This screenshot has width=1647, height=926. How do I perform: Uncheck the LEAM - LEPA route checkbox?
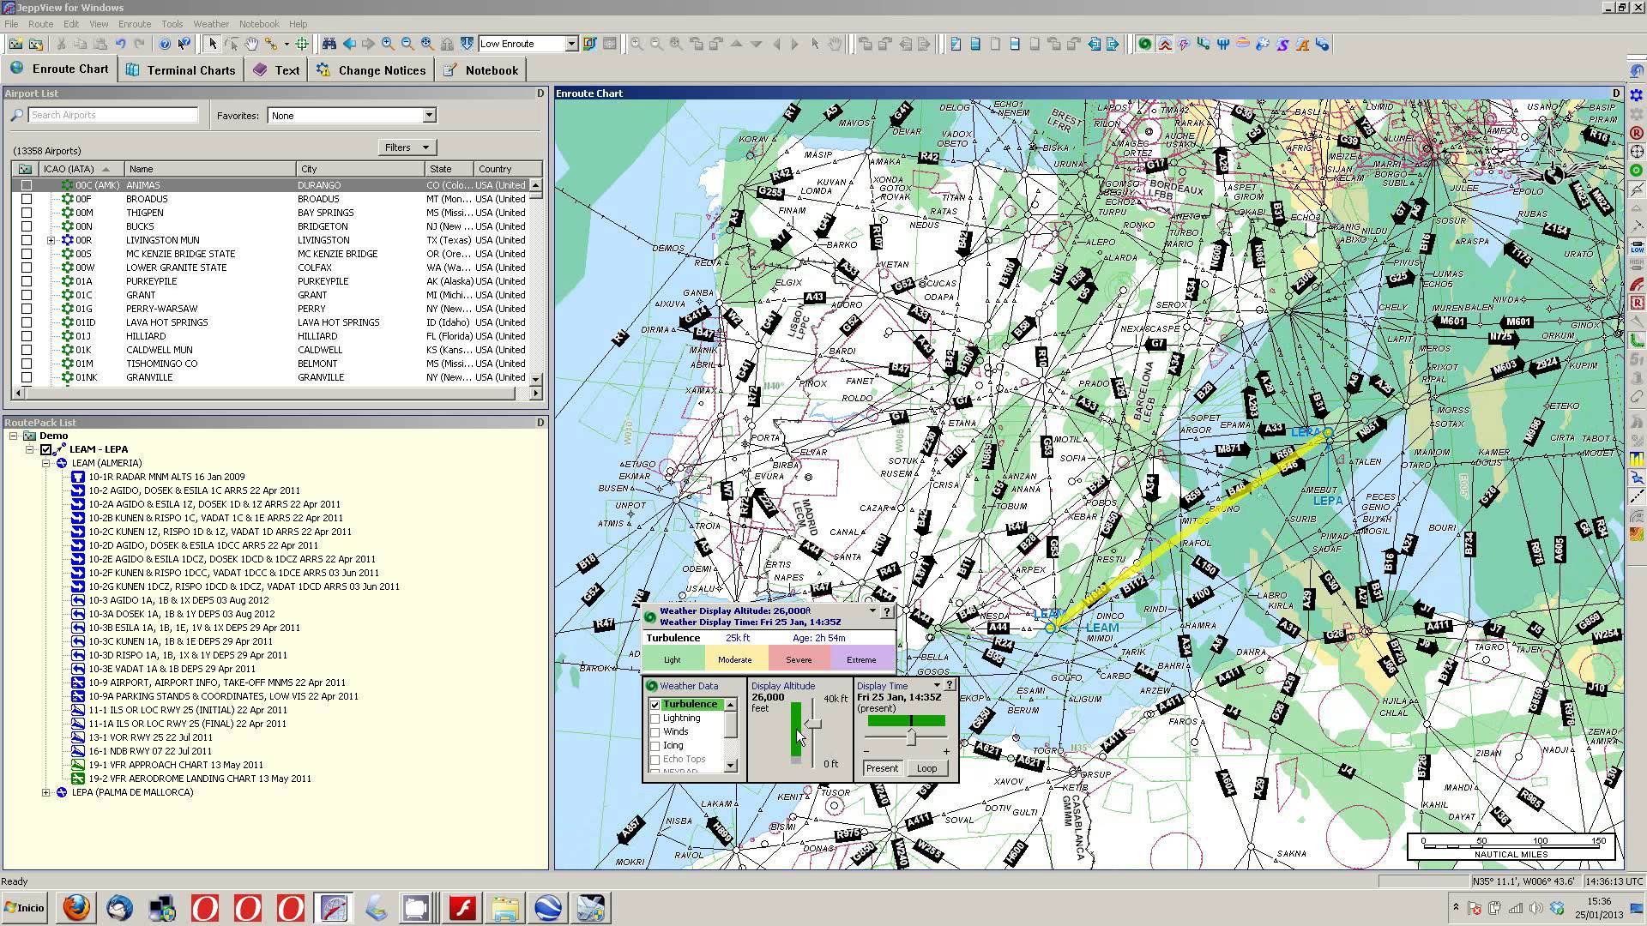(x=46, y=449)
